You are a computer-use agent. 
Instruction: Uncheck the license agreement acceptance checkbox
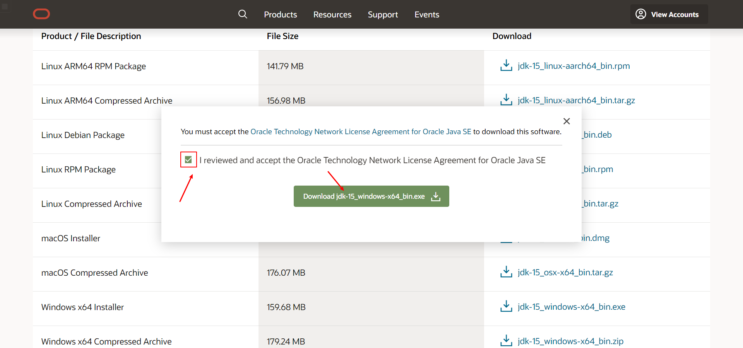coord(188,160)
